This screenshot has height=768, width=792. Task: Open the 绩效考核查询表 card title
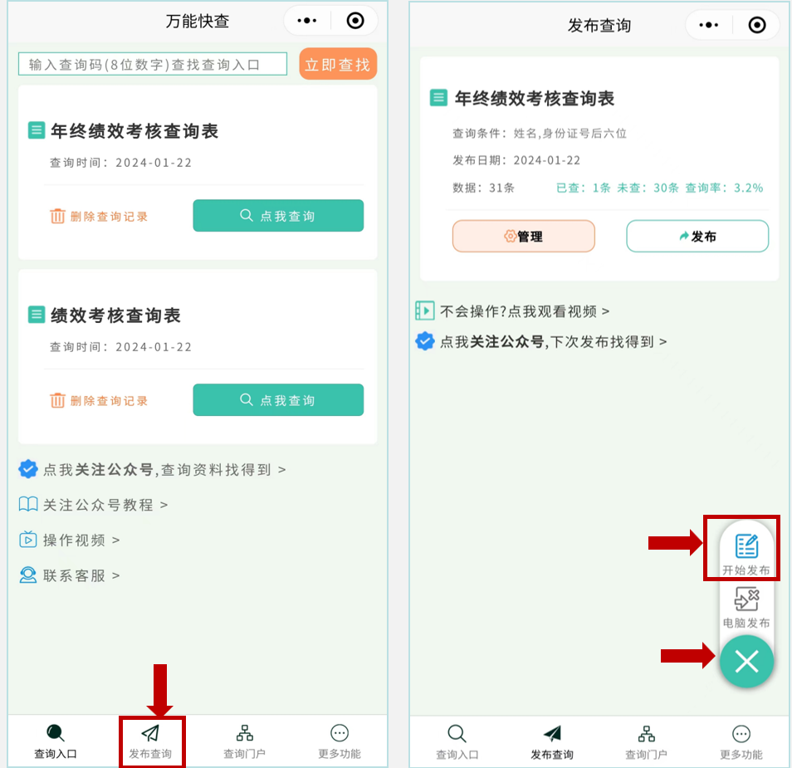(x=115, y=316)
